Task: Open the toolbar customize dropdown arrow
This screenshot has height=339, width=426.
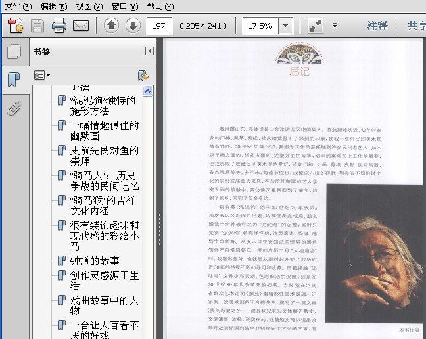Action: coord(335,26)
